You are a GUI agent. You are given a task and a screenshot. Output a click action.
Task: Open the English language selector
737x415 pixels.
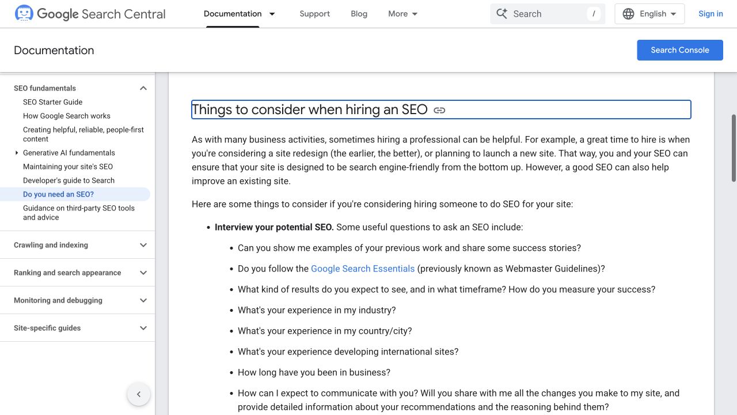650,14
